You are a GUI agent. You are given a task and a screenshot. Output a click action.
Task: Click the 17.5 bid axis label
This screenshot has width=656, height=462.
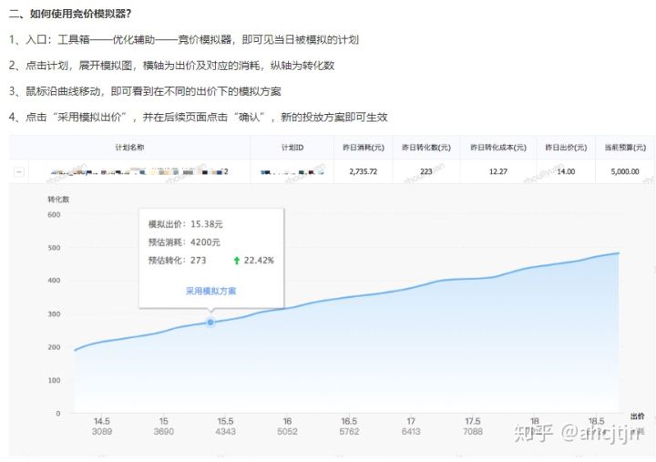click(x=473, y=421)
